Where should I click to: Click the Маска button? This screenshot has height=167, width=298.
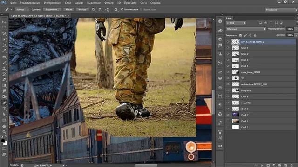69,9
